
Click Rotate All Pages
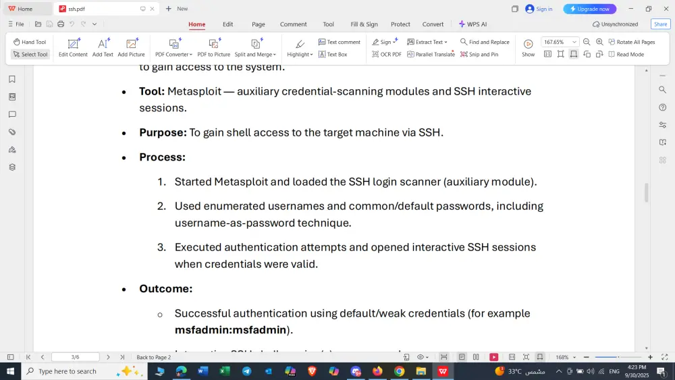632,42
